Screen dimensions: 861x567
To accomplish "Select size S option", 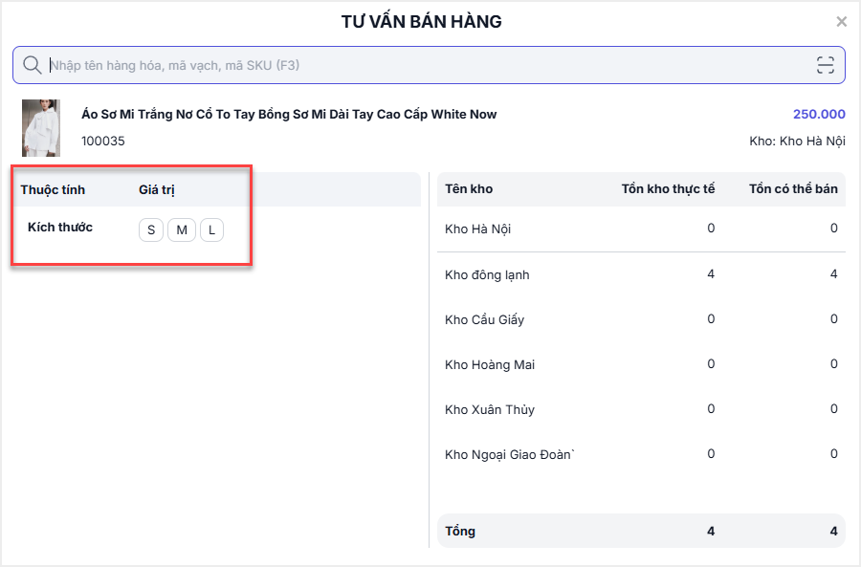I will pyautogui.click(x=151, y=230).
